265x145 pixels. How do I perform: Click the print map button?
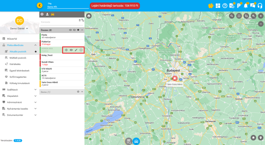(89, 16)
